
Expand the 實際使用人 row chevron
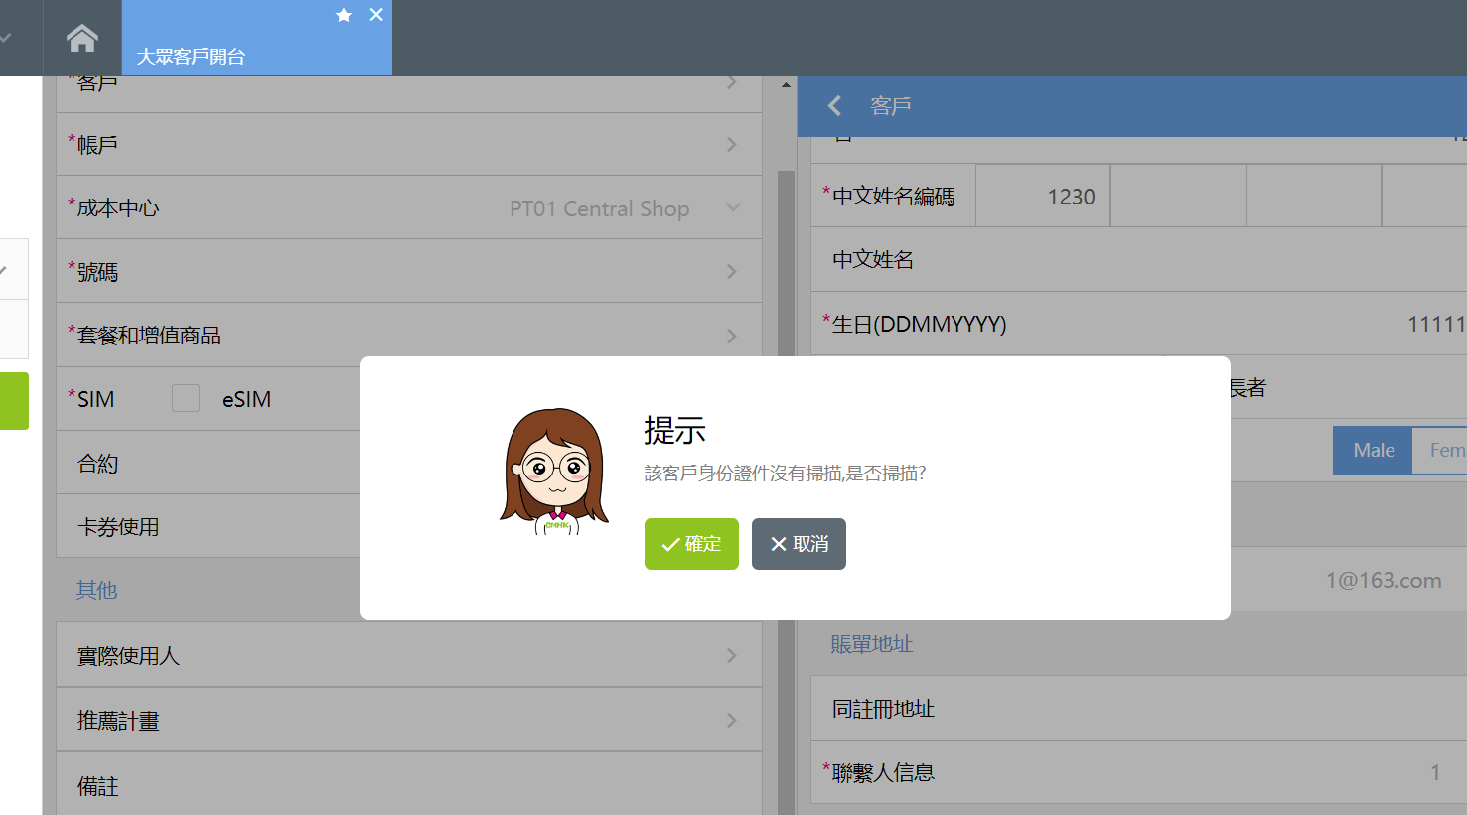point(732,655)
